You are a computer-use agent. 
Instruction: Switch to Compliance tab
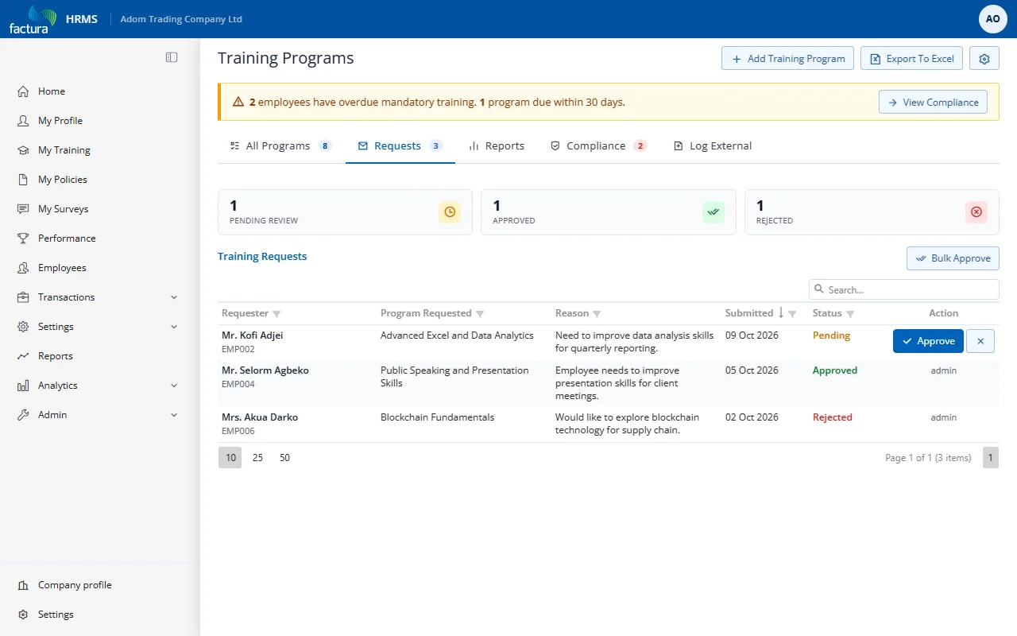tap(599, 146)
